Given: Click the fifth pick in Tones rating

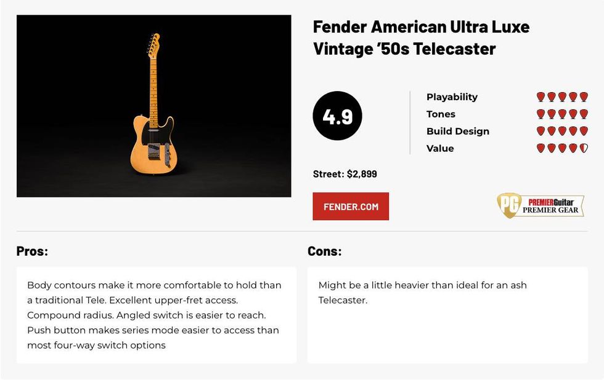Looking at the screenshot, I should point(584,114).
